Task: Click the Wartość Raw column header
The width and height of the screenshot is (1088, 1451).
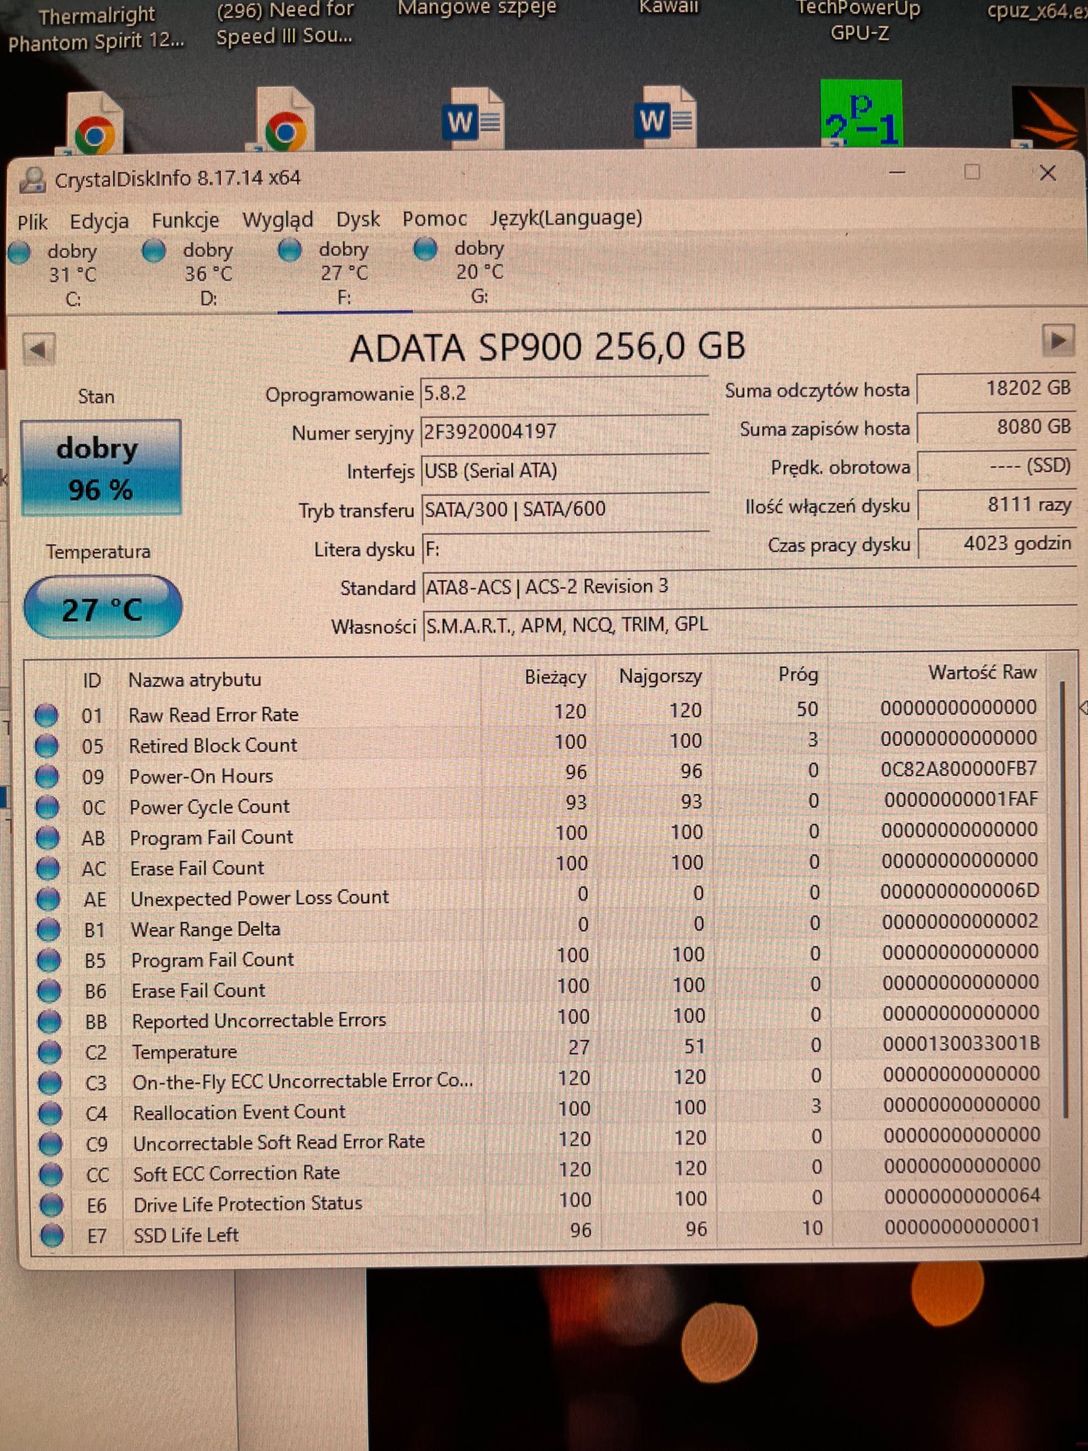Action: pos(982,672)
